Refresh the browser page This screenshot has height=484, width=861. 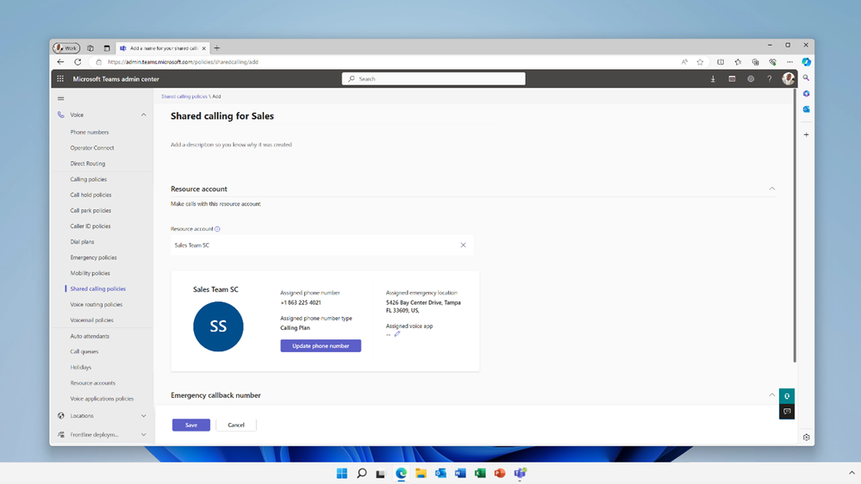(78, 62)
